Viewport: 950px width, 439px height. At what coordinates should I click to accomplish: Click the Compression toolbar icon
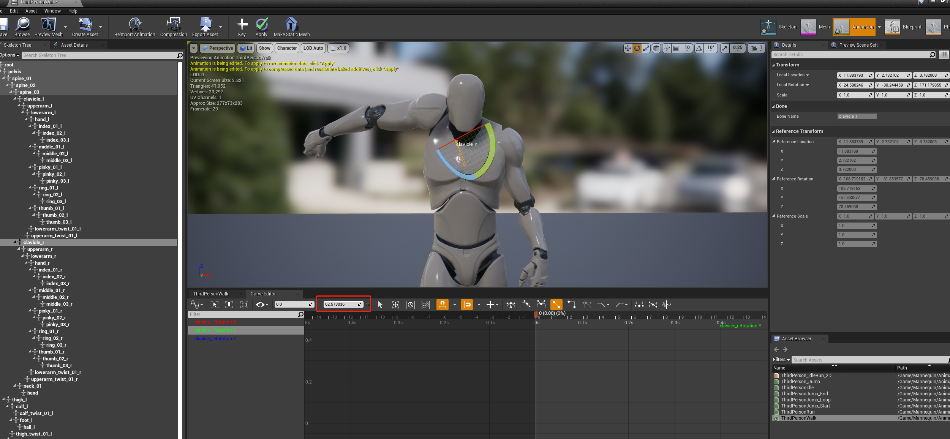[x=173, y=24]
